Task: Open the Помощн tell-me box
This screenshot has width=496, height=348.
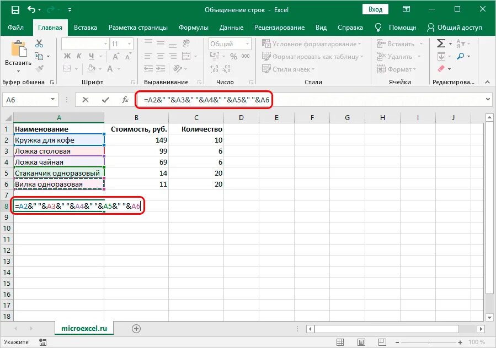Action: 396,28
